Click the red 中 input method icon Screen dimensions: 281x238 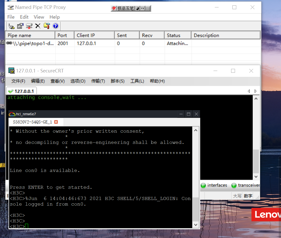click(x=114, y=8)
